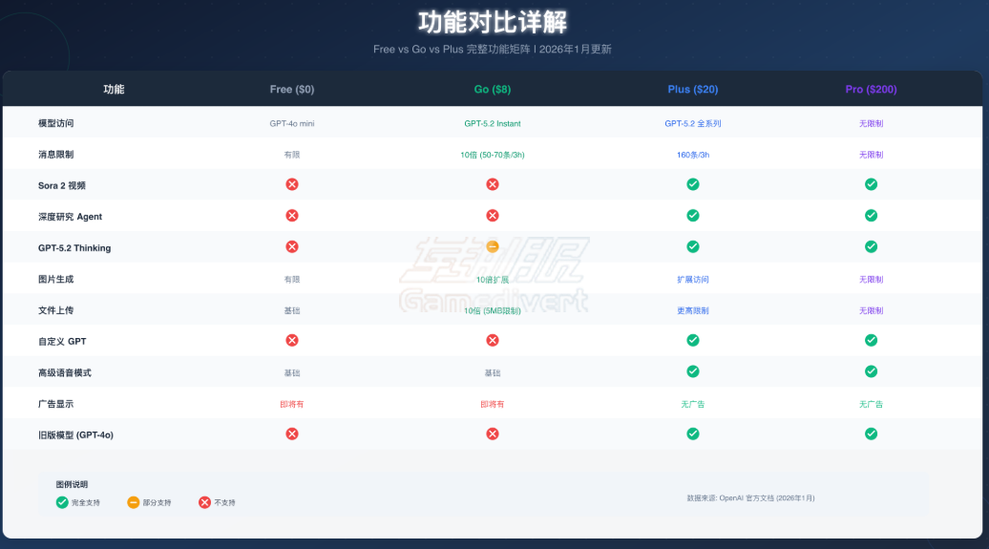
Task: Click the 部分支持 legend orange icon
Action: [133, 502]
